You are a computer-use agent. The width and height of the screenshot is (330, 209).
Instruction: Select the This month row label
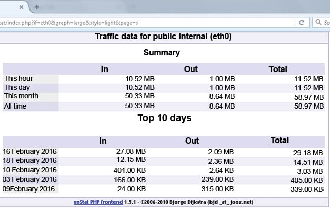[x=21, y=96]
